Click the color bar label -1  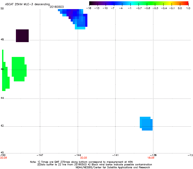point(130,8)
